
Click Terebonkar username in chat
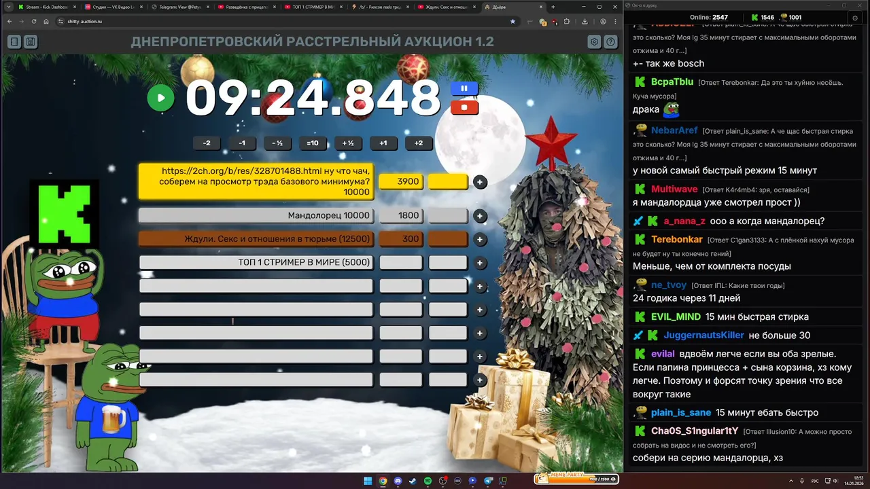tap(677, 240)
